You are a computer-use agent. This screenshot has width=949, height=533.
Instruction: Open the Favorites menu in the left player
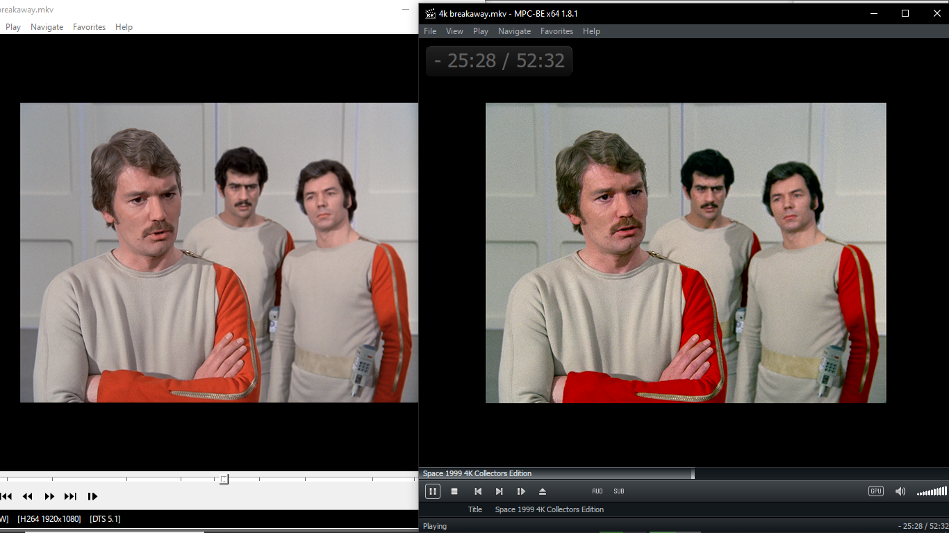(x=89, y=27)
